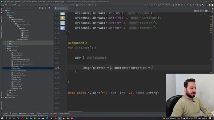This screenshot has height=120, width=214.
Task: Fold the Row block at line 121
Action: [x=67, y=58]
